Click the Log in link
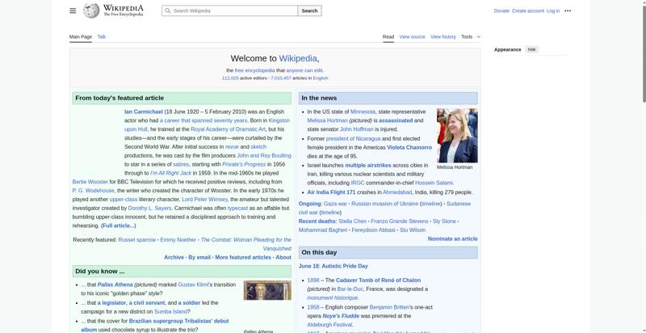Screen dimensions: 646x333 click(x=553, y=11)
